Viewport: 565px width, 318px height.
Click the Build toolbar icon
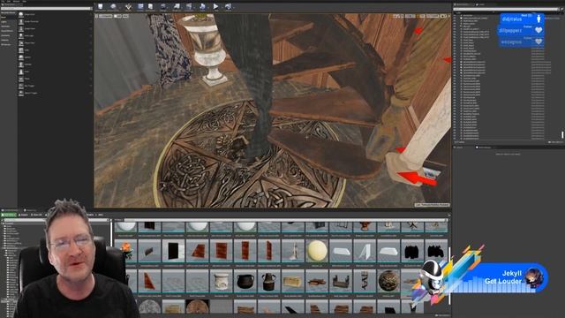click(x=202, y=6)
